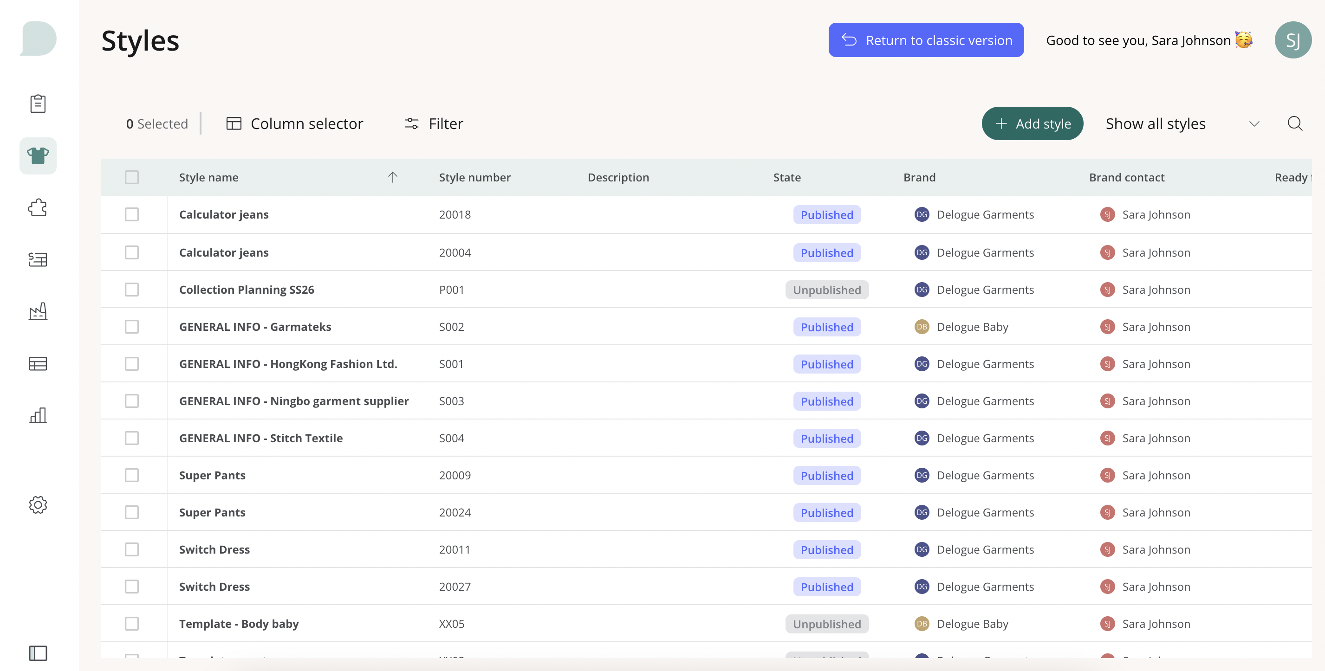Image resolution: width=1325 pixels, height=671 pixels.
Task: Open the dollar list pricing icon
Action: pyautogui.click(x=38, y=260)
